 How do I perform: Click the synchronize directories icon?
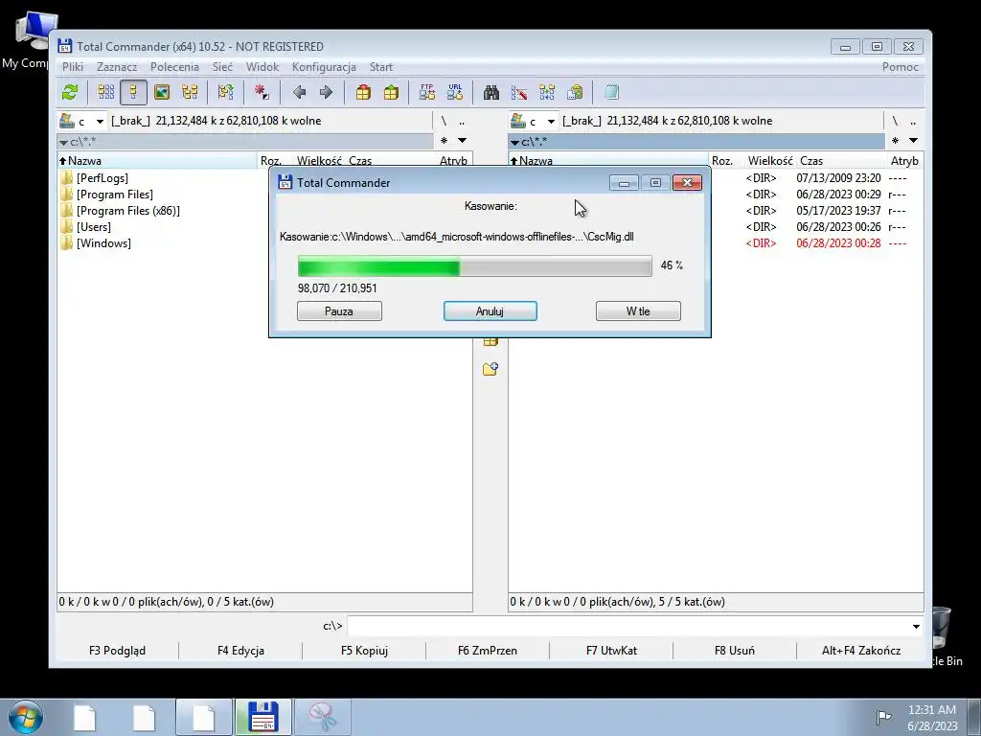[547, 93]
